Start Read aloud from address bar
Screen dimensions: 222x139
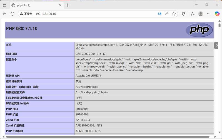click(167, 14)
